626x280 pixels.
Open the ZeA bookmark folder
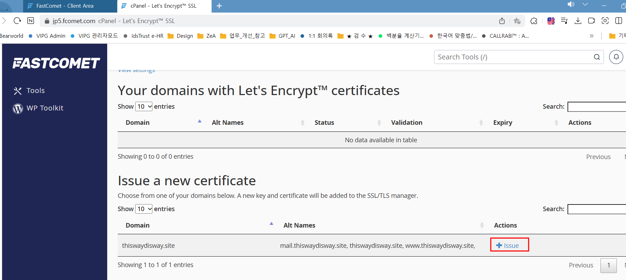click(x=207, y=36)
